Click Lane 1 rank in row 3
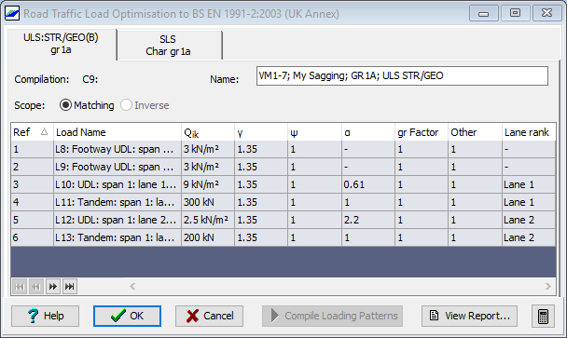The width and height of the screenshot is (567, 338). pos(529,184)
